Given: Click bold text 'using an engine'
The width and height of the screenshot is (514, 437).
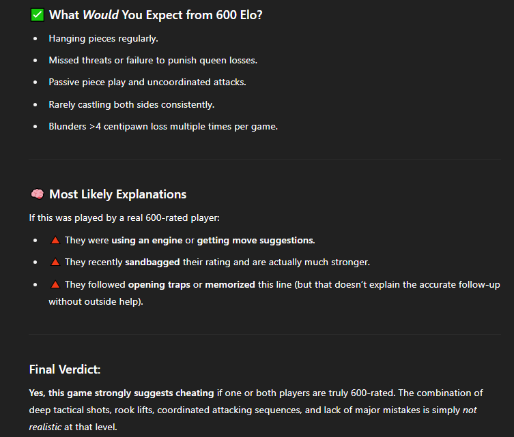Looking at the screenshot, I should click(x=147, y=241).
